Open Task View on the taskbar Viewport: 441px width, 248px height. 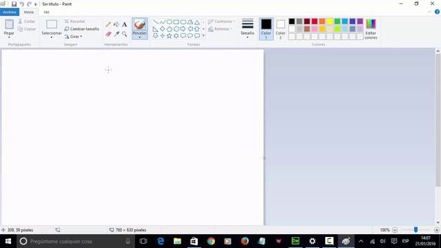coord(143,241)
